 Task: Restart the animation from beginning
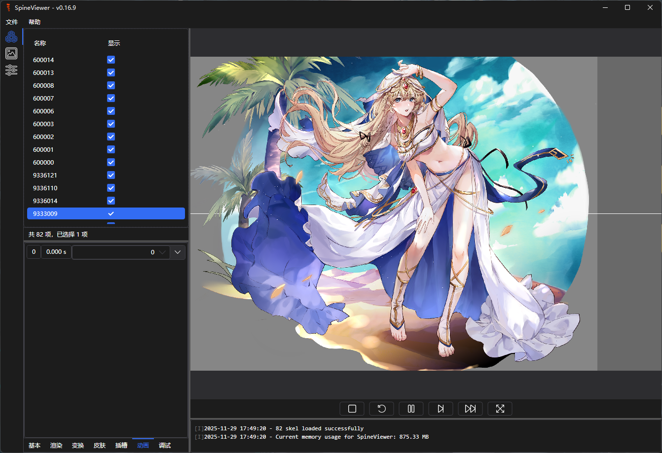coord(381,409)
